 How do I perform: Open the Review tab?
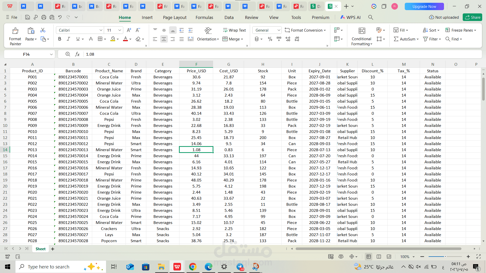click(251, 17)
